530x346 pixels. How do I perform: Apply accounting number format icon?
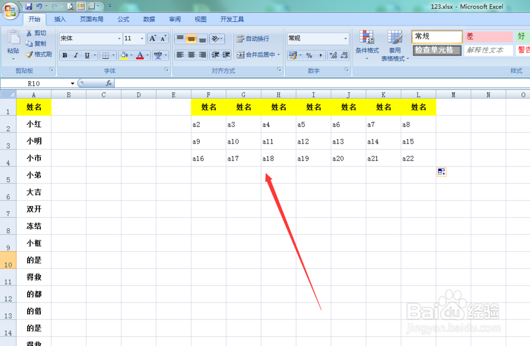tap(293, 55)
